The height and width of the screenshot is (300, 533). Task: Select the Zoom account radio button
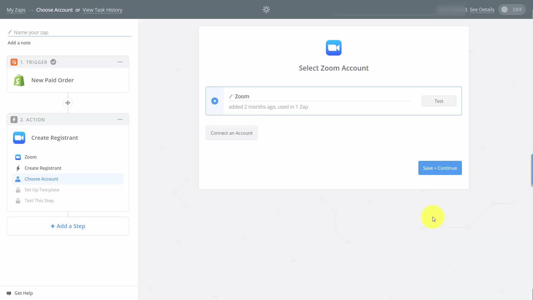pos(215,101)
